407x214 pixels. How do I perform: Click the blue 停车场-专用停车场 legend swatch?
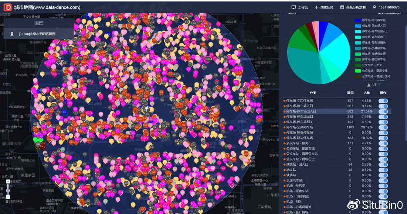tap(358, 20)
